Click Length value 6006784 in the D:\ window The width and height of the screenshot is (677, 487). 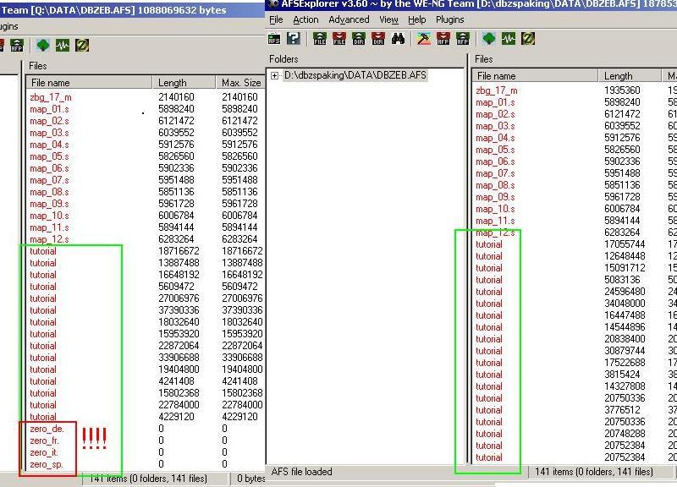[x=622, y=209]
